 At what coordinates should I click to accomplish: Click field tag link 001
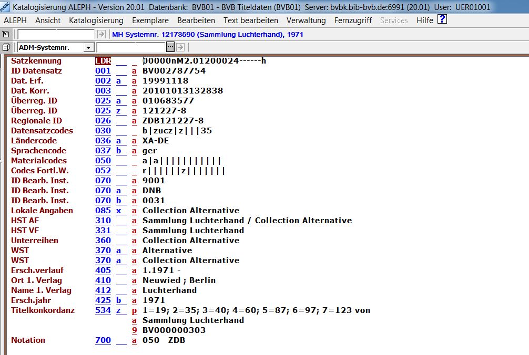103,71
